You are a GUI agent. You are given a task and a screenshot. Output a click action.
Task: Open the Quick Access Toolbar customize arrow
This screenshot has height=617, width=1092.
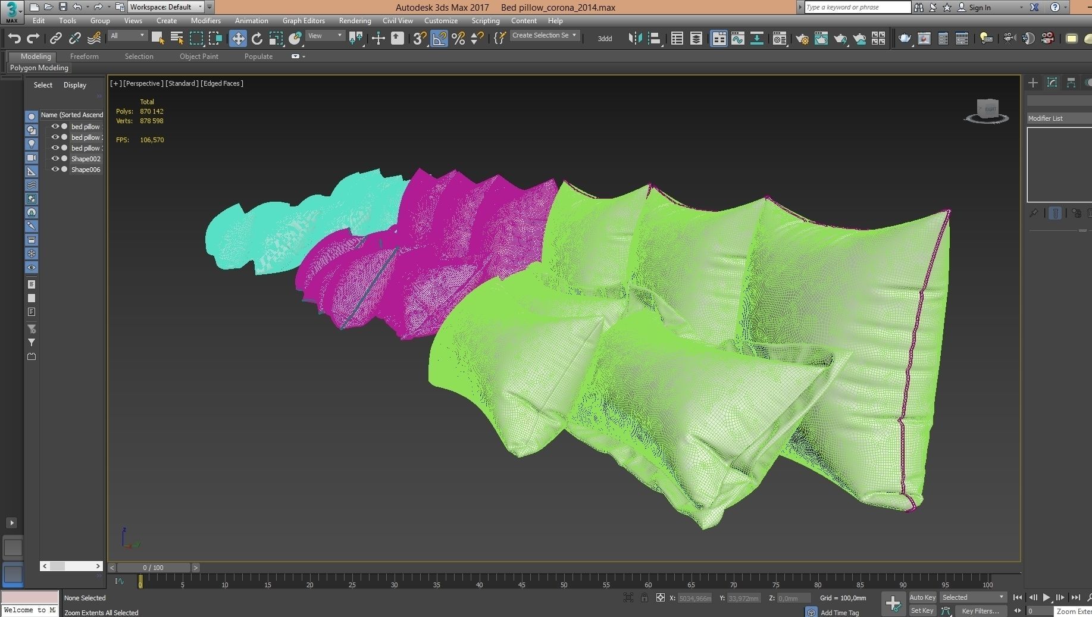point(209,7)
